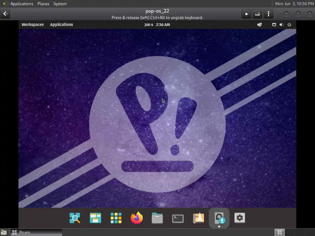Open the power menu icon in the guest panel
Viewport: 315px width, 236px height.
click(289, 25)
